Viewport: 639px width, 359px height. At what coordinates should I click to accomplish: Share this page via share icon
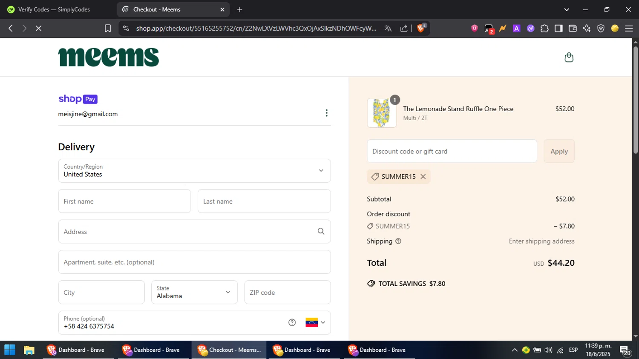tap(403, 28)
